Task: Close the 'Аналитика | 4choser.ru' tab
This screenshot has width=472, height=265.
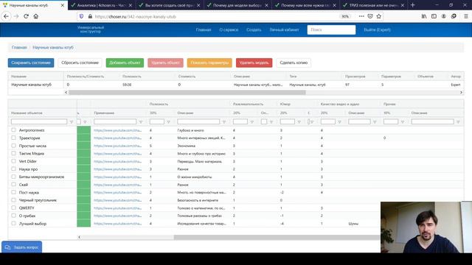Action: pyautogui.click(x=131, y=5)
